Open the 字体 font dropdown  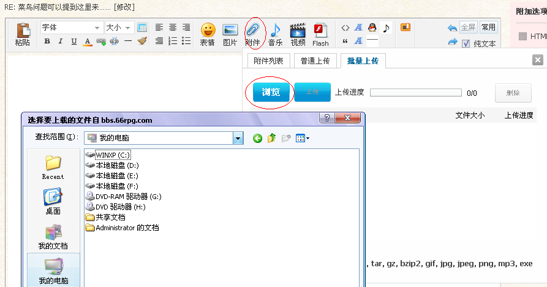click(x=72, y=27)
